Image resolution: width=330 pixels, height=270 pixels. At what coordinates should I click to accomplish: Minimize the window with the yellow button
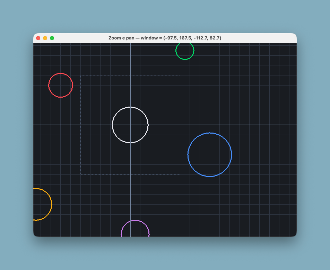(45, 38)
